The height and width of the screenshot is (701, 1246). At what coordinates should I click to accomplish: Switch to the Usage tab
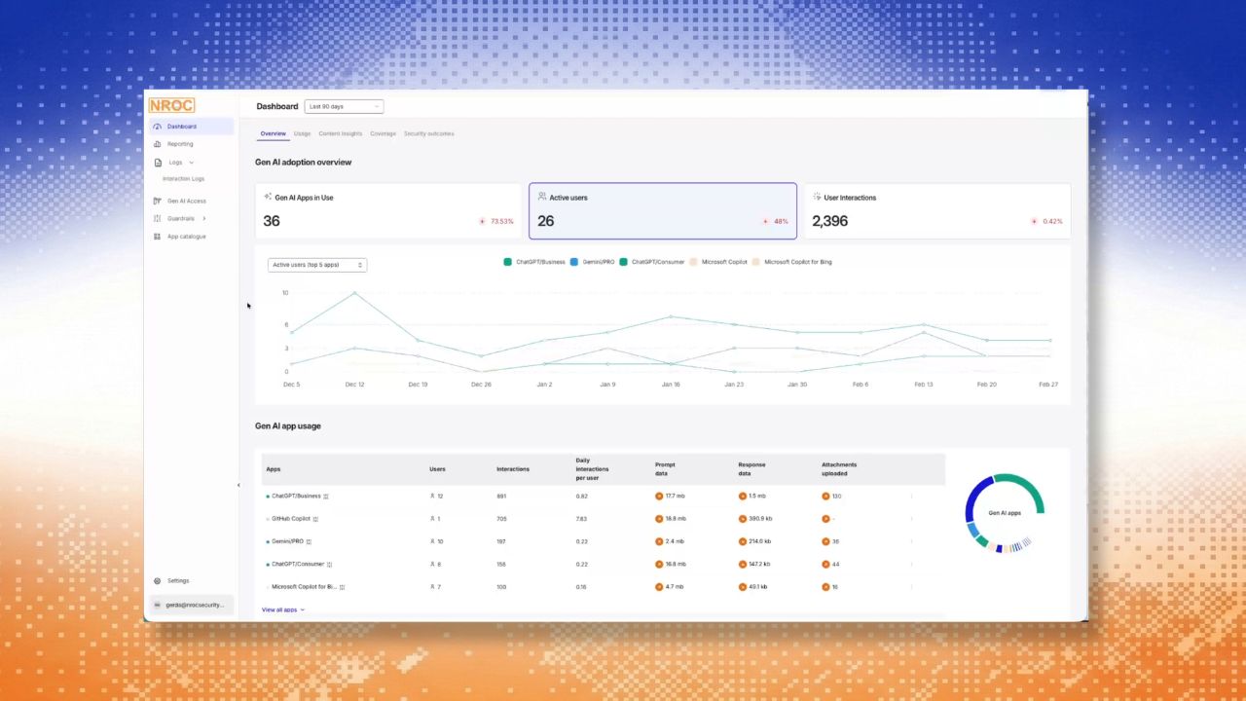[302, 133]
